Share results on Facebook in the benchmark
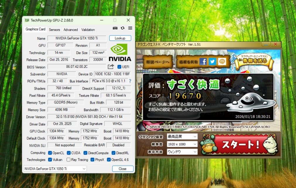Screen dimensions: 296x188 (203, 61)
